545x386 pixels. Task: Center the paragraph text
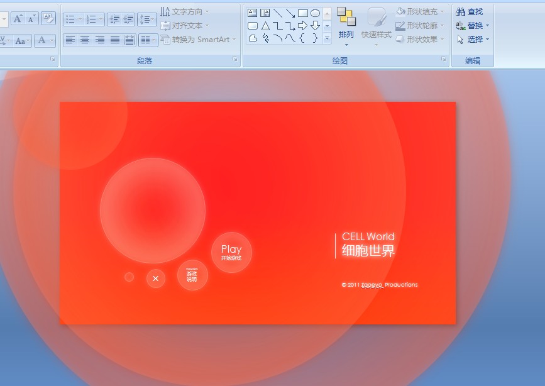coord(85,40)
